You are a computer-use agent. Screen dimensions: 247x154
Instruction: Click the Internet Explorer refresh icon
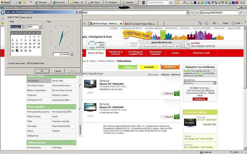click(192, 13)
